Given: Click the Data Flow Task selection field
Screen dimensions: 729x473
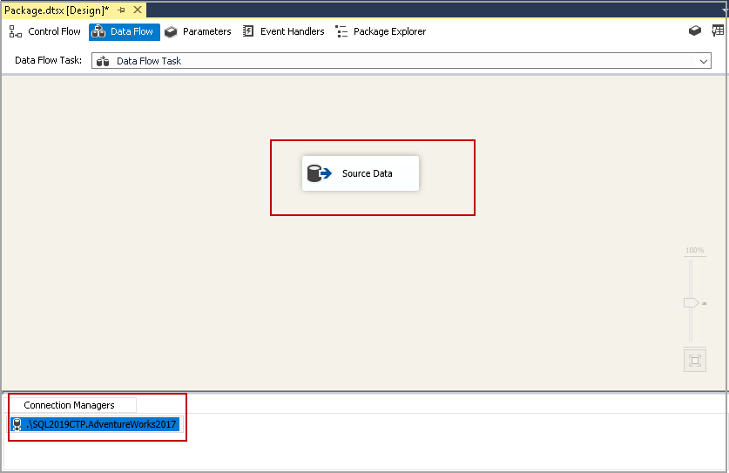Looking at the screenshot, I should click(x=401, y=62).
